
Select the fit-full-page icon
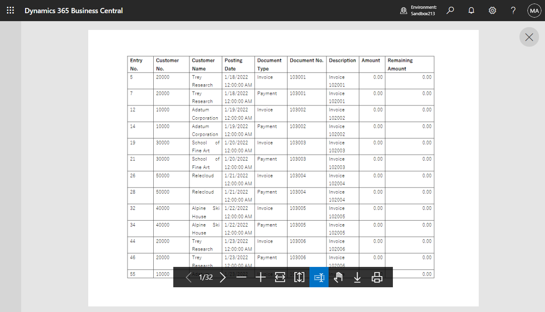299,277
